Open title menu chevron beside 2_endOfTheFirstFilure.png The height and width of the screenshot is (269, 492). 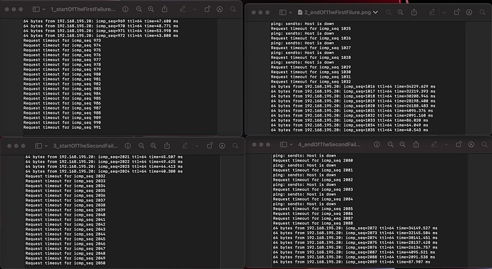pyautogui.click(x=375, y=12)
